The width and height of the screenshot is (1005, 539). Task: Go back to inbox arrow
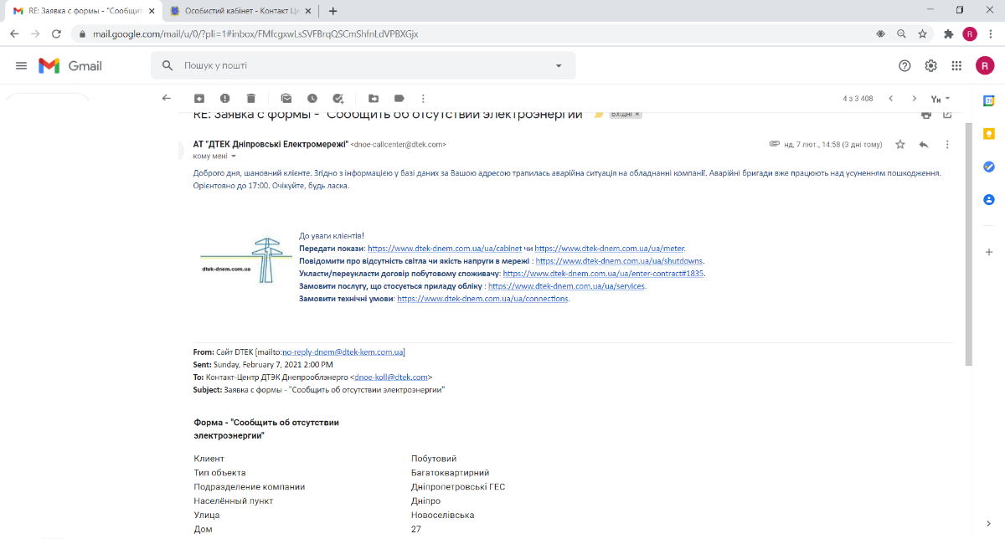tap(166, 98)
